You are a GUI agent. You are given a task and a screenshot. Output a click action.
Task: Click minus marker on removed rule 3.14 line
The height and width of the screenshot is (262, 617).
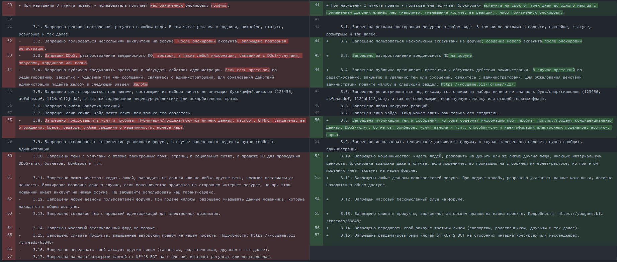[20, 228]
